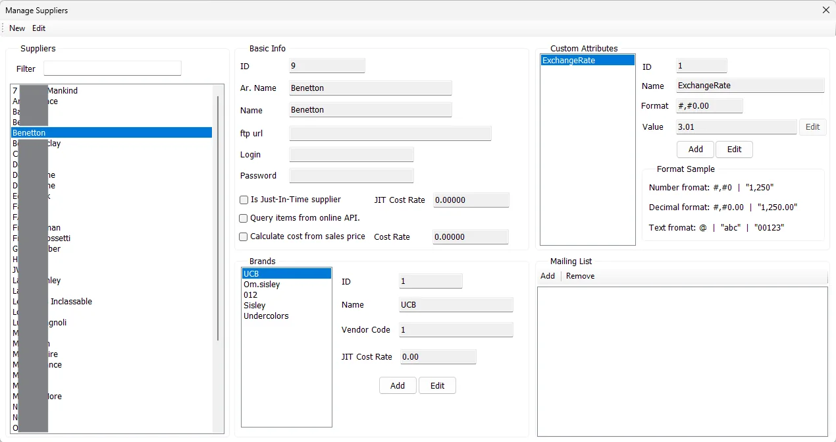836x442 pixels.
Task: Open the Edit menu at the top
Action: point(39,28)
